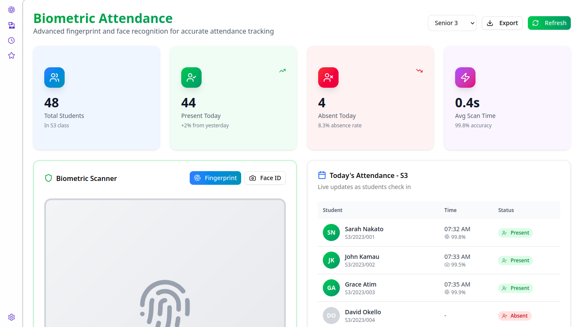This screenshot has height=327, width=581.
Task: Click the 48 Total Students value
Action: point(51,103)
